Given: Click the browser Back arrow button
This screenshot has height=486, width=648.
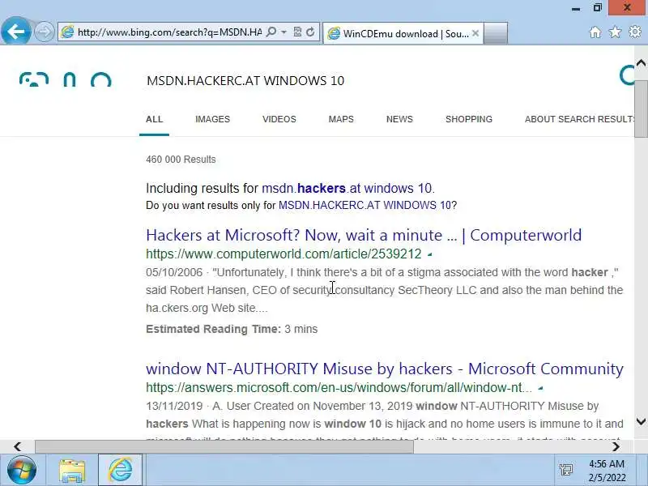Looking at the screenshot, I should [x=15, y=31].
